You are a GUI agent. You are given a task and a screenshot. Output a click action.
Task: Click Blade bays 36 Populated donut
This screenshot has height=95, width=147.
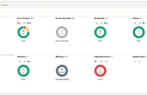(62, 71)
